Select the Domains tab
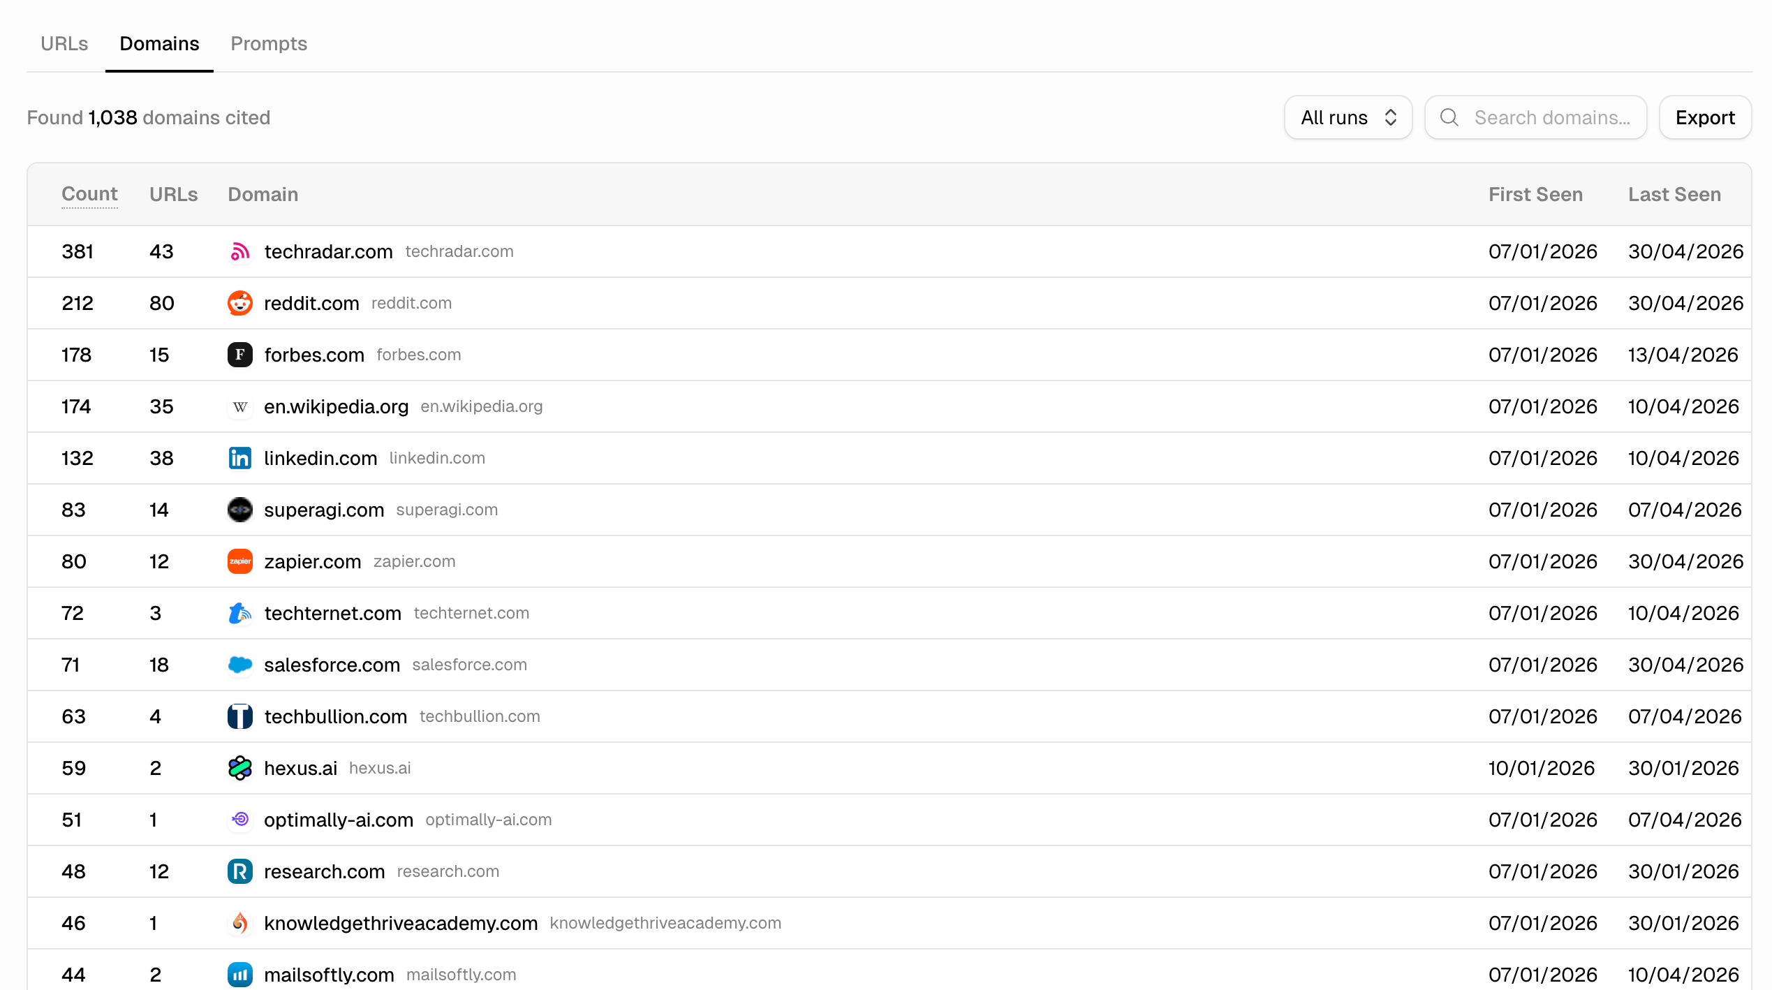The width and height of the screenshot is (1772, 990). pyautogui.click(x=159, y=43)
